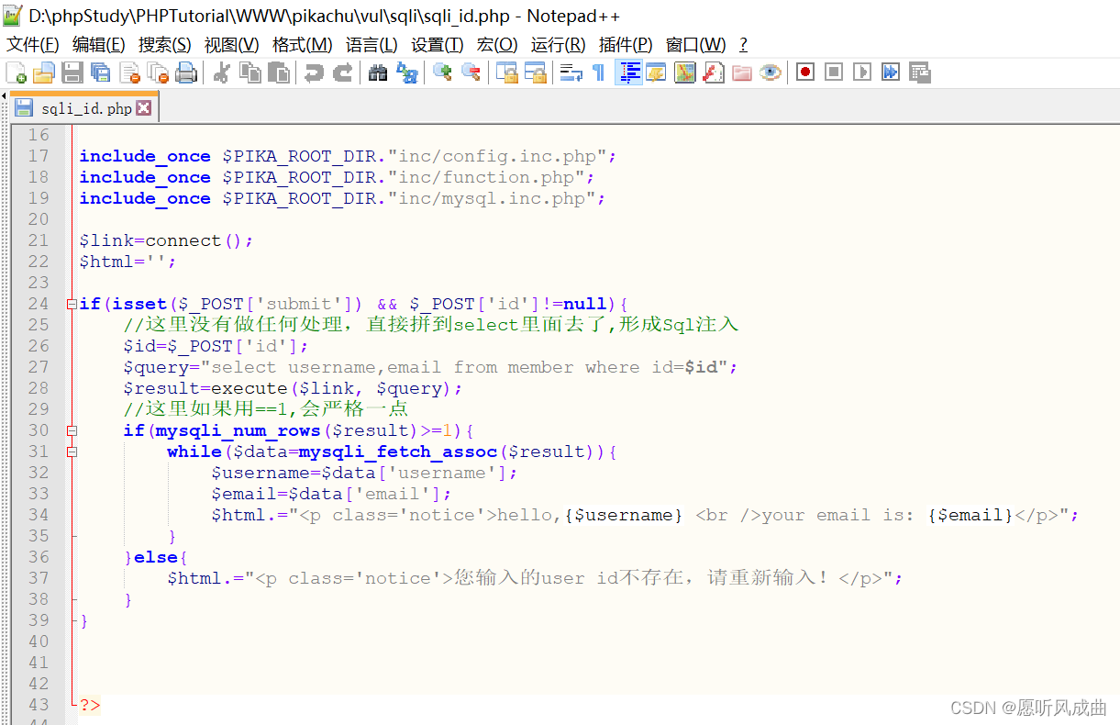The height and width of the screenshot is (725, 1120).
Task: Close the sqli_id.php tab
Action: coord(143,108)
